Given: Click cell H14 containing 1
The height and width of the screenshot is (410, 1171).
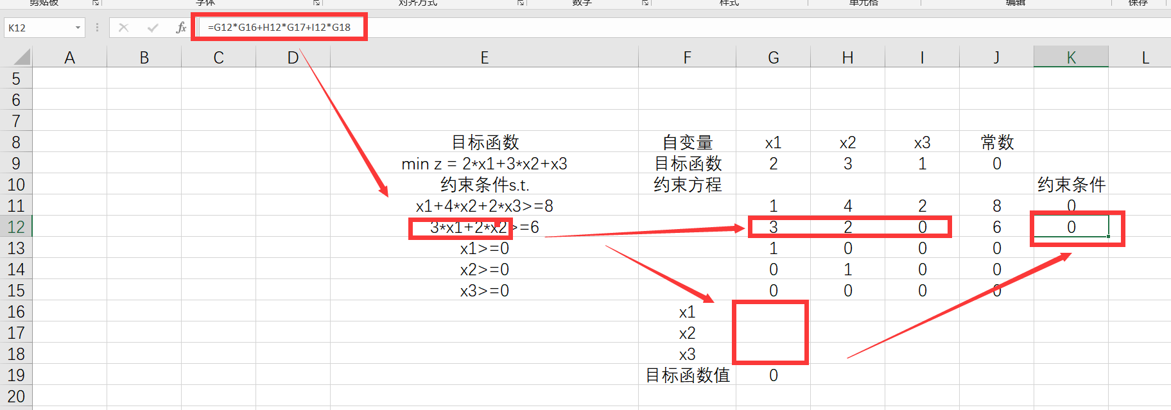Looking at the screenshot, I should point(848,269).
